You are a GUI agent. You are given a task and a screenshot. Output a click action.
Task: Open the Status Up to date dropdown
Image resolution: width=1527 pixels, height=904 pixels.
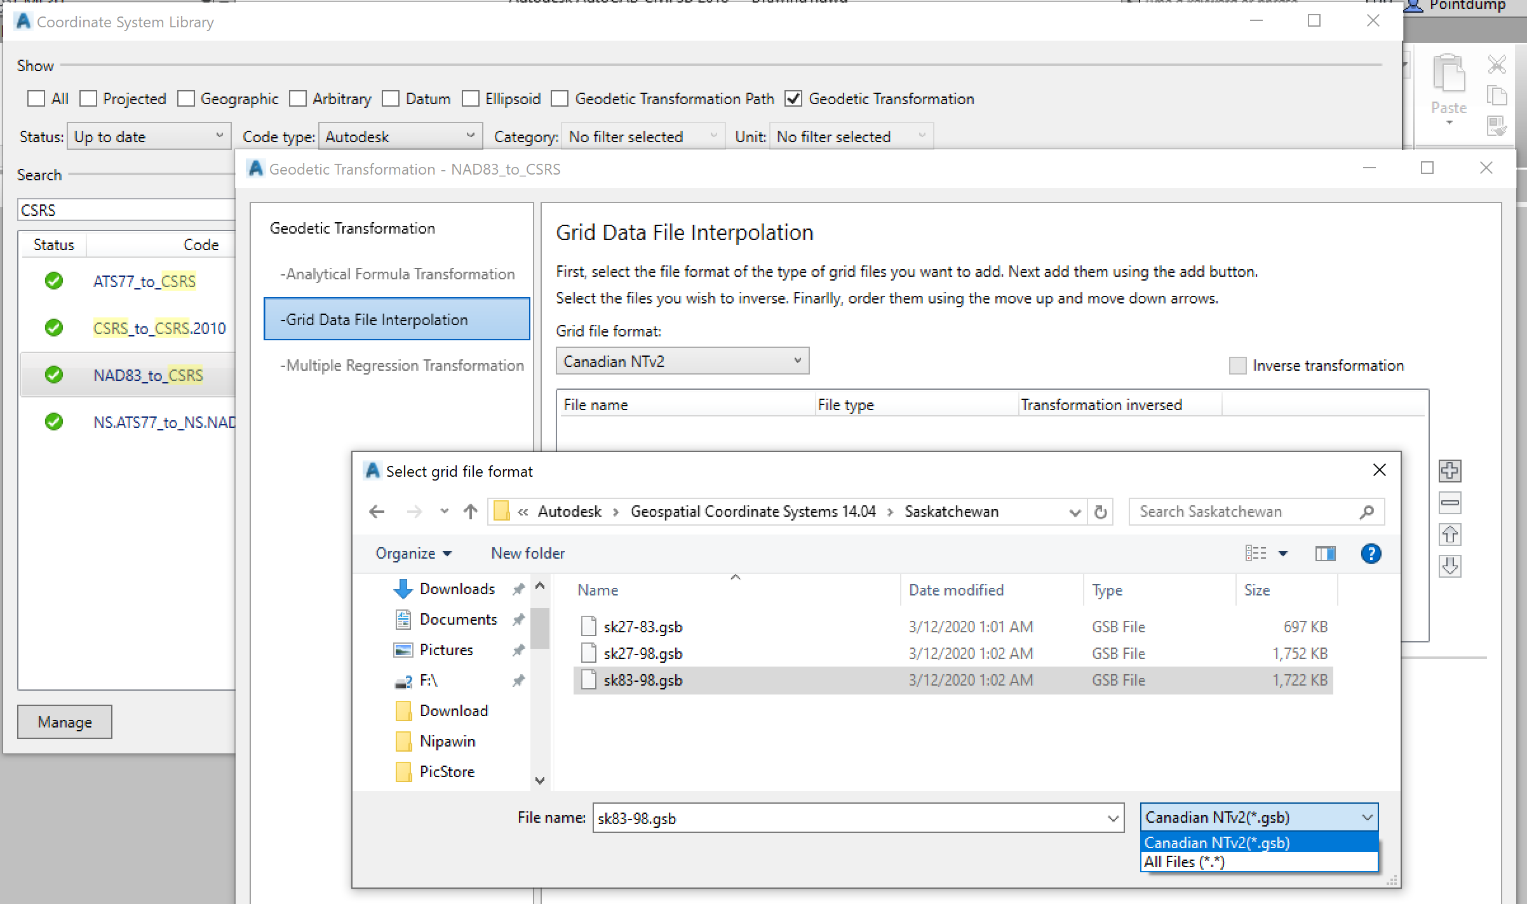click(x=149, y=136)
